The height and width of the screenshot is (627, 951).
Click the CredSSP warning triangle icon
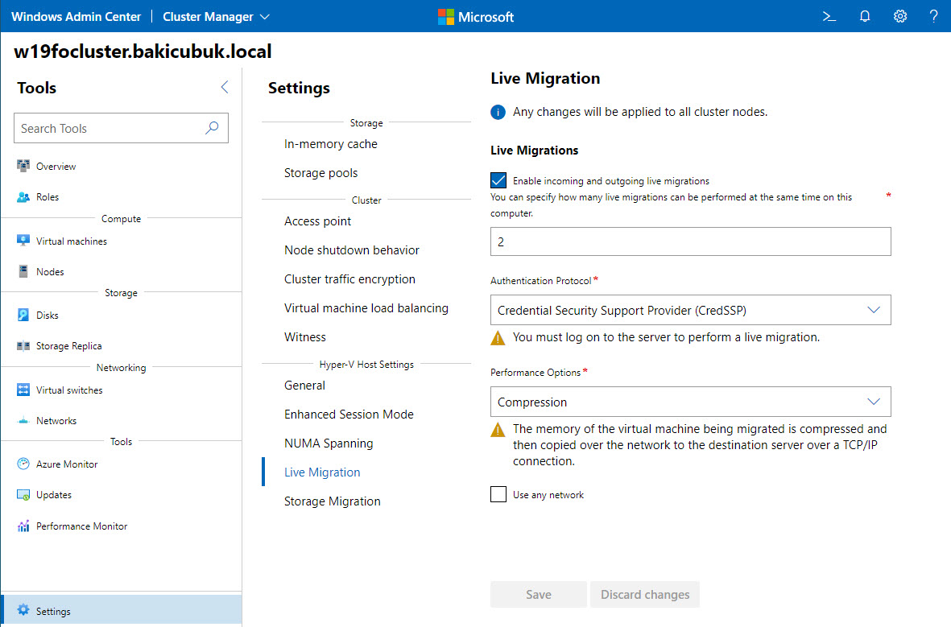pyautogui.click(x=498, y=338)
